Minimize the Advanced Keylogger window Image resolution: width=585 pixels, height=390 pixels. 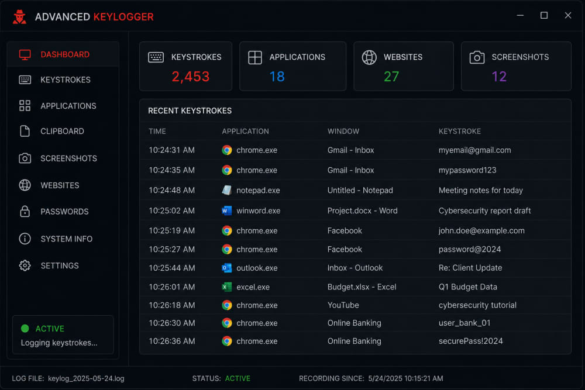coord(520,15)
